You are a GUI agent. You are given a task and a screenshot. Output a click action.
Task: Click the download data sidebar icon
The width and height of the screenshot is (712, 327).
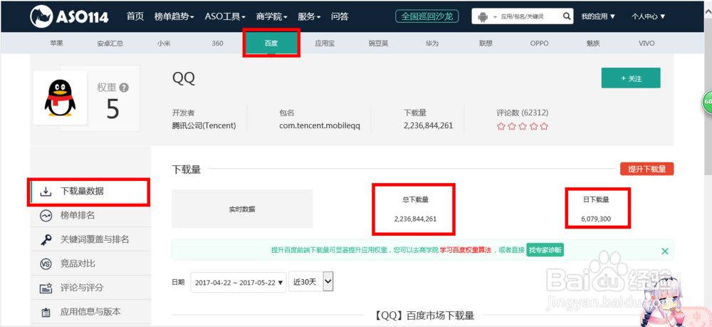point(46,192)
